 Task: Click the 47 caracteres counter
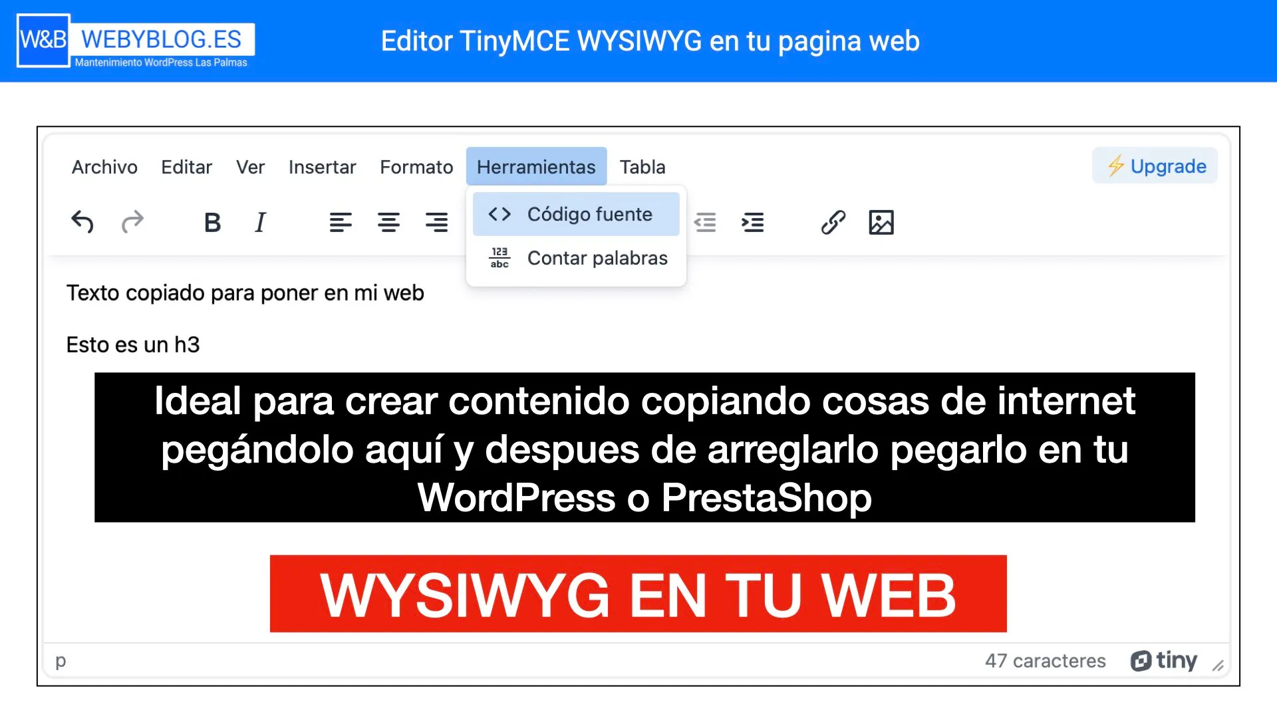[x=1045, y=661]
